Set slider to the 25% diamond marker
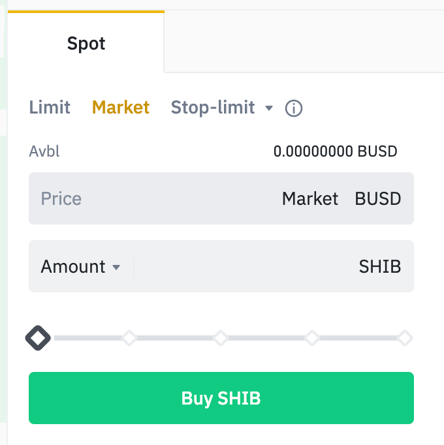 [x=129, y=338]
